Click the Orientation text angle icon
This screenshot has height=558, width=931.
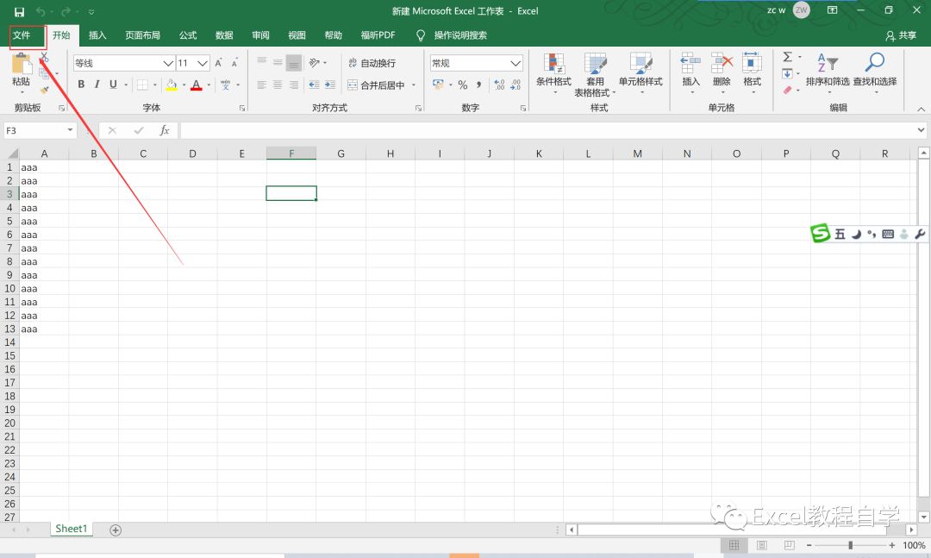[315, 62]
